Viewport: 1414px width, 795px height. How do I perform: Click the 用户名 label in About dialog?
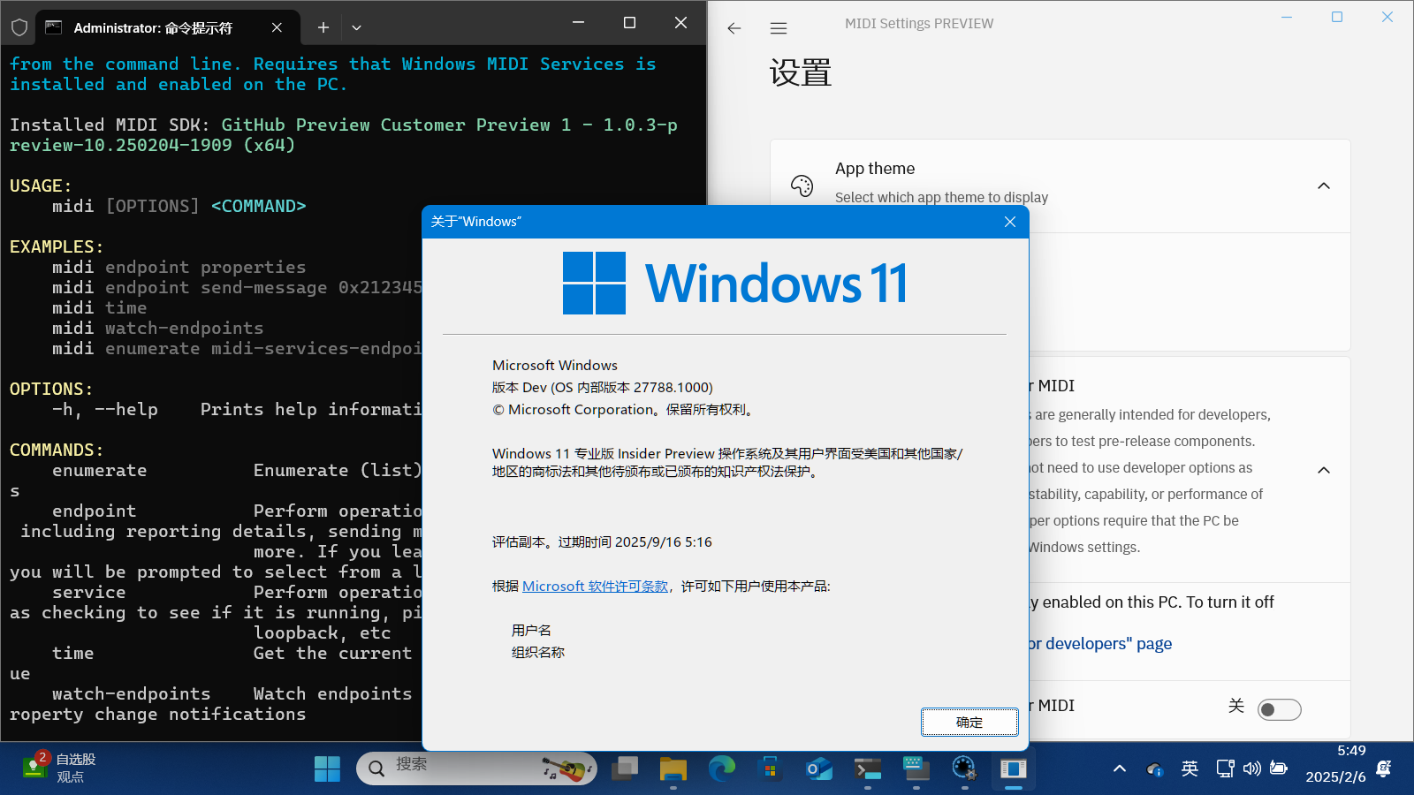531,630
